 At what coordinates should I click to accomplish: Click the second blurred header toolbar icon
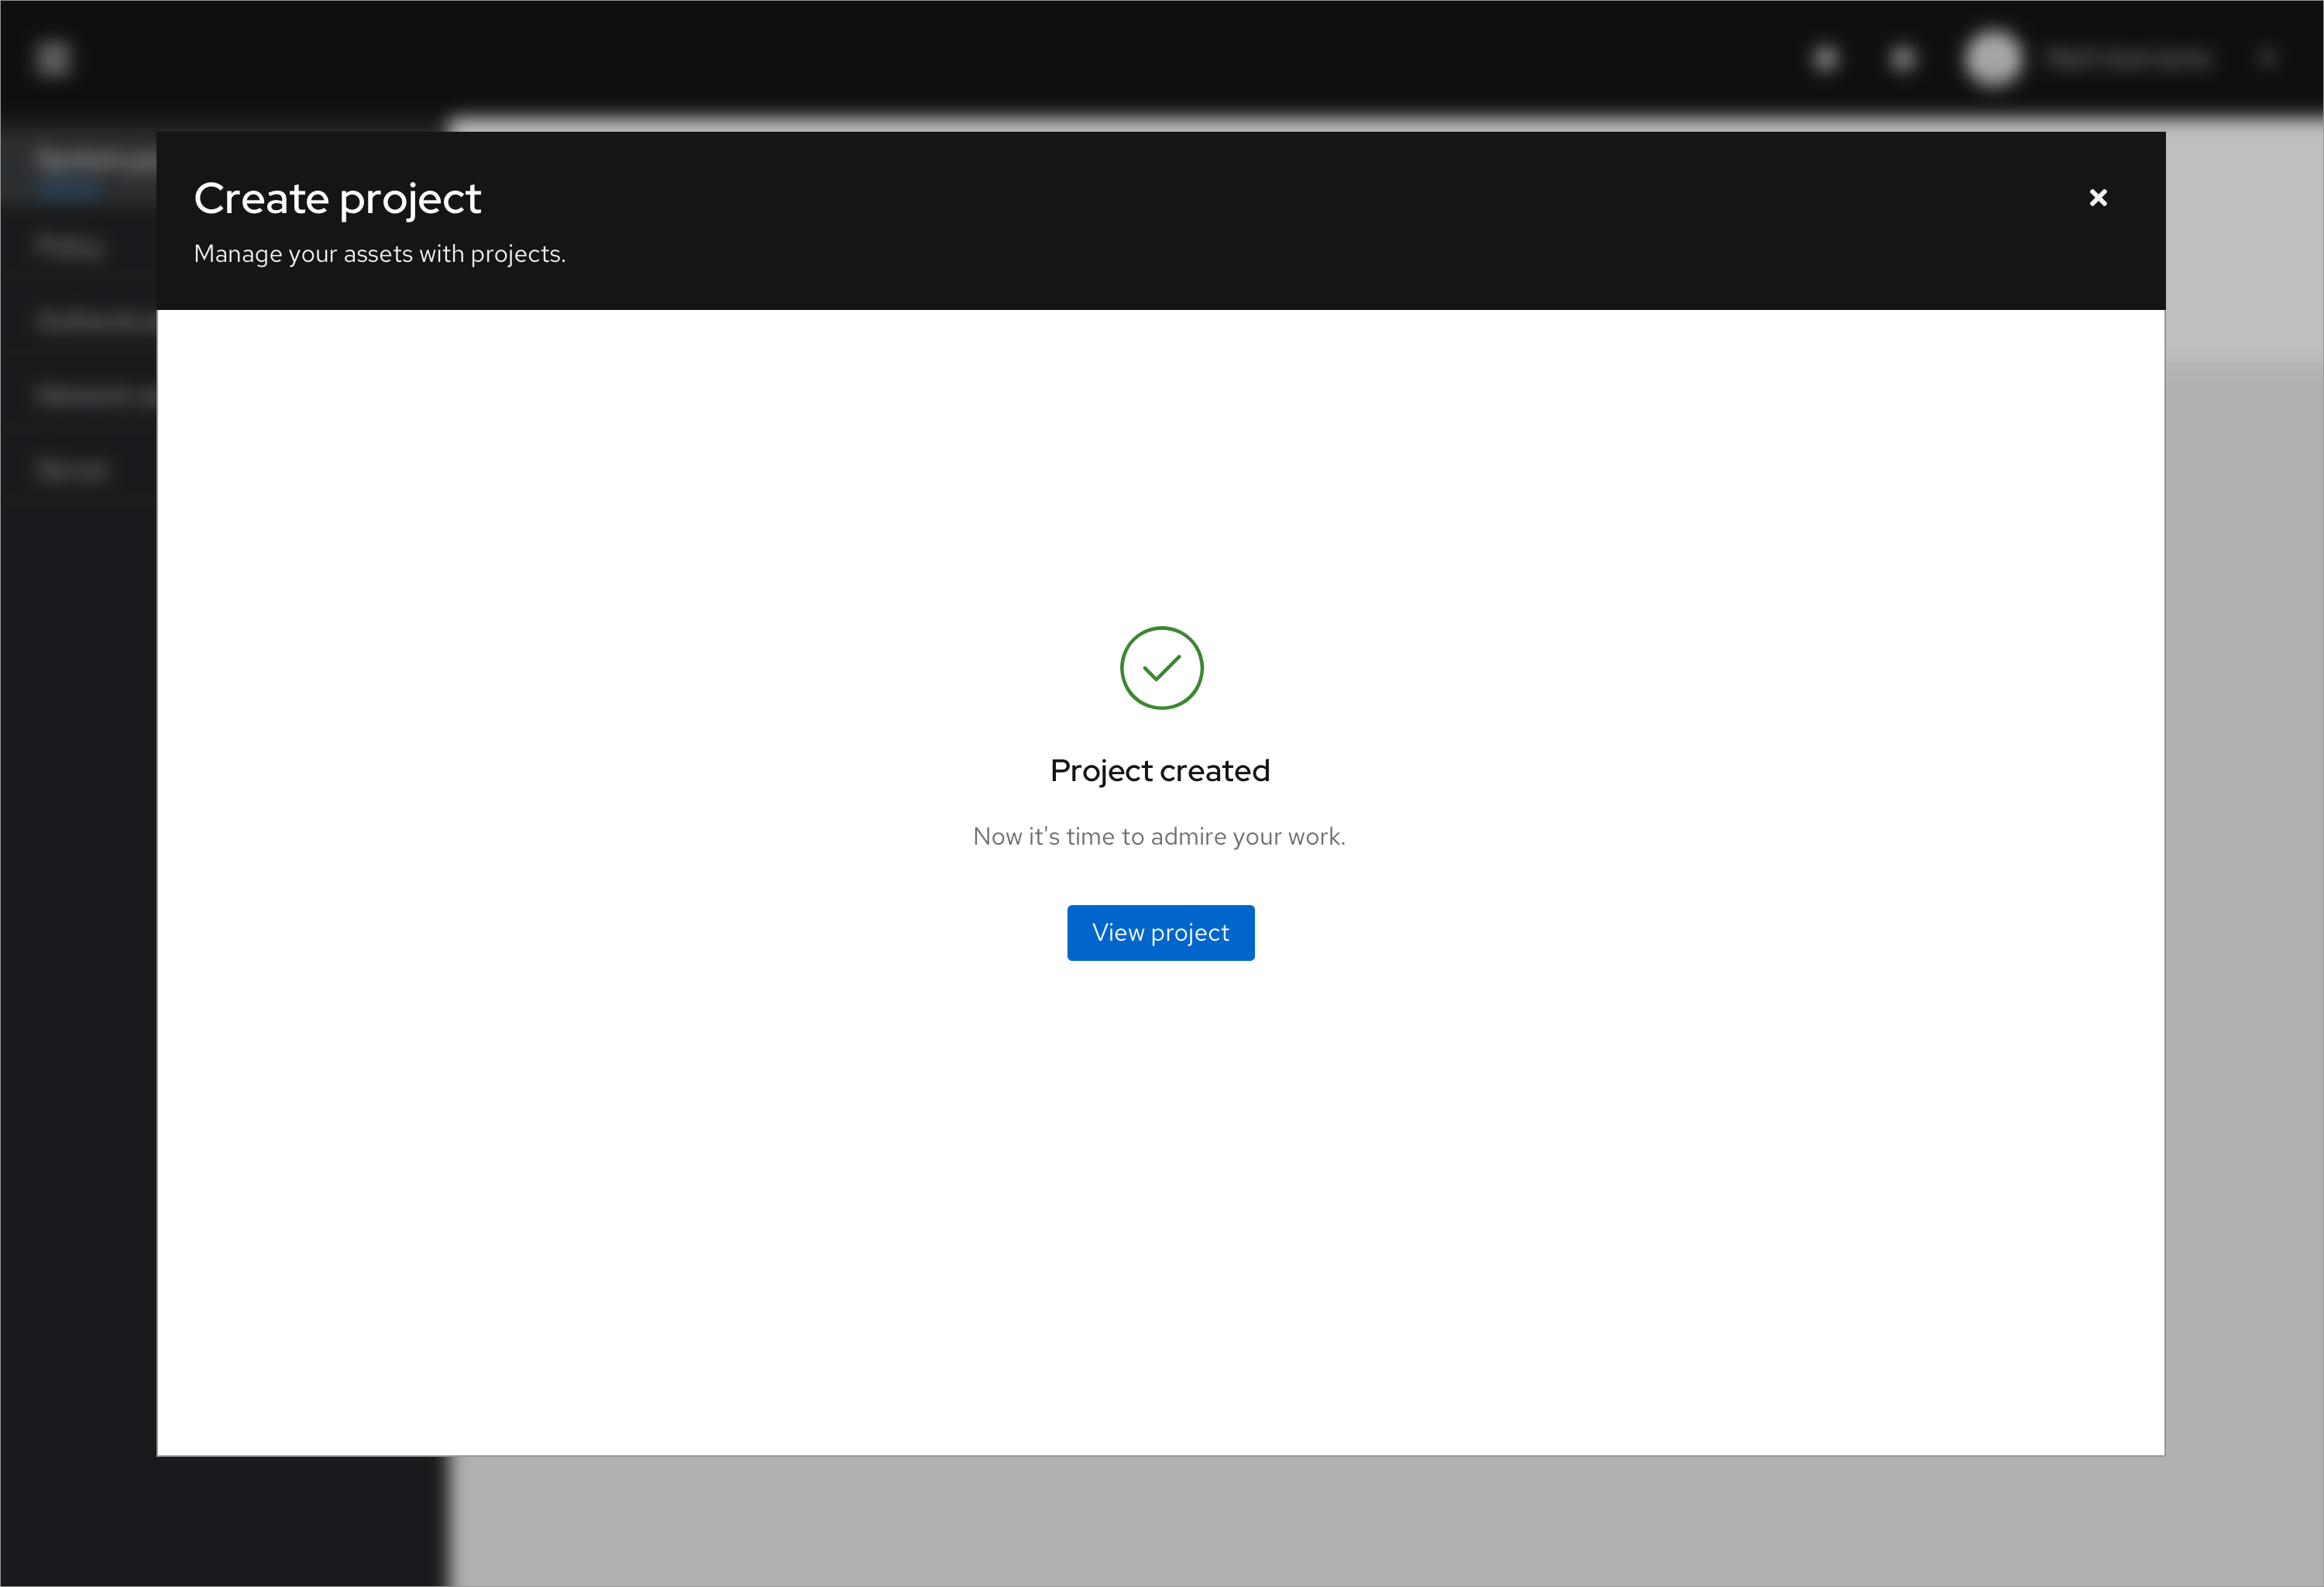click(x=1902, y=59)
